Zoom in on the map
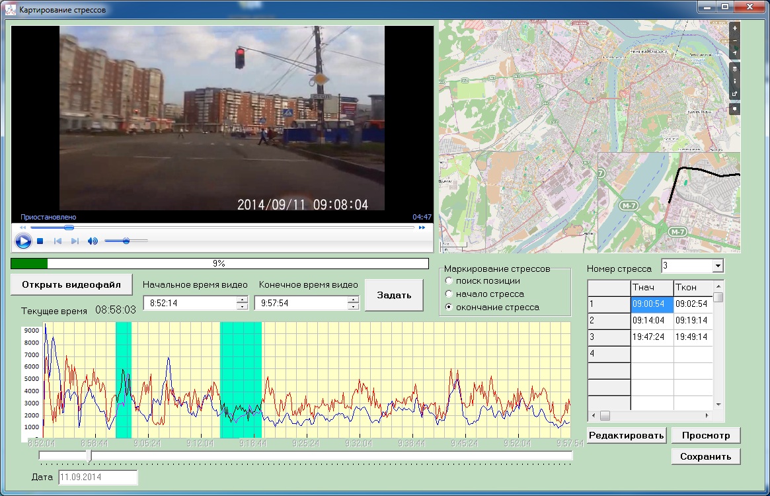770x496 pixels. (734, 28)
